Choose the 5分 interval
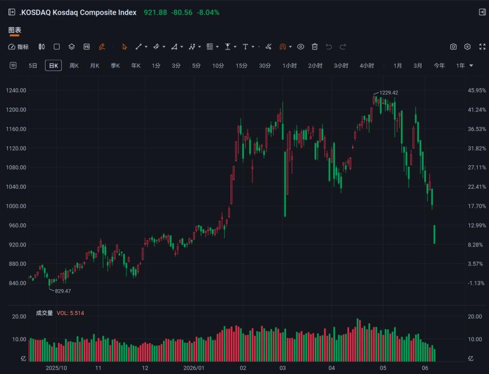The image size is (489, 374). [x=196, y=66]
